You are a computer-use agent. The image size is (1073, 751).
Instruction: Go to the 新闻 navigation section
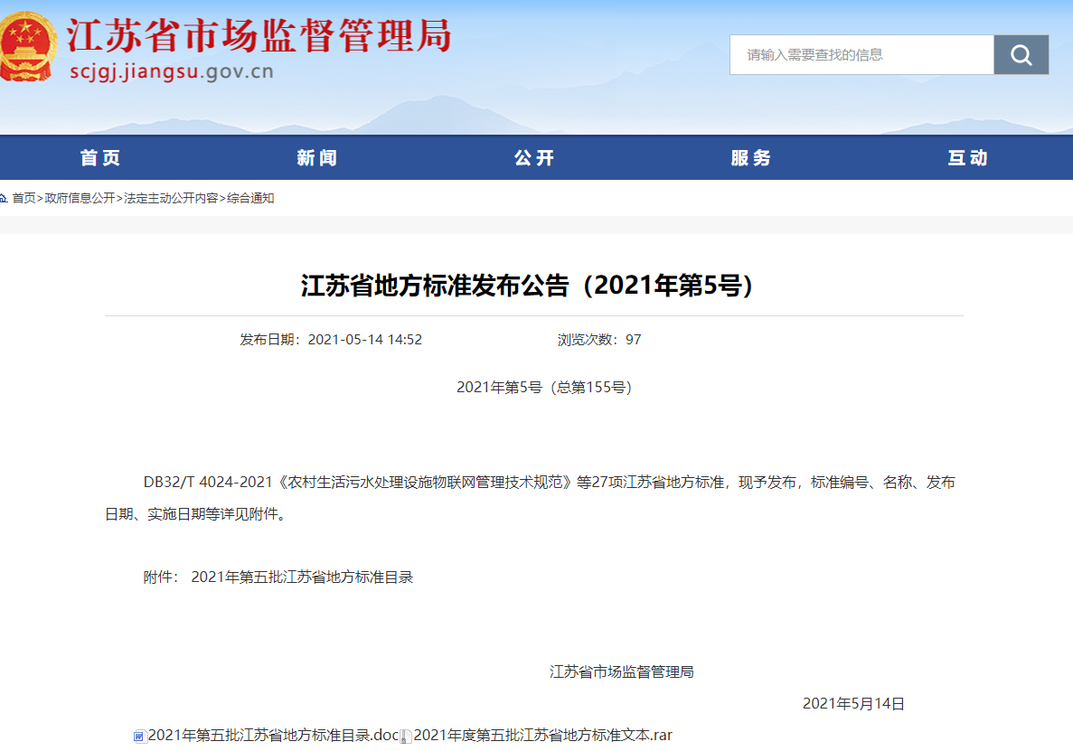(317, 158)
